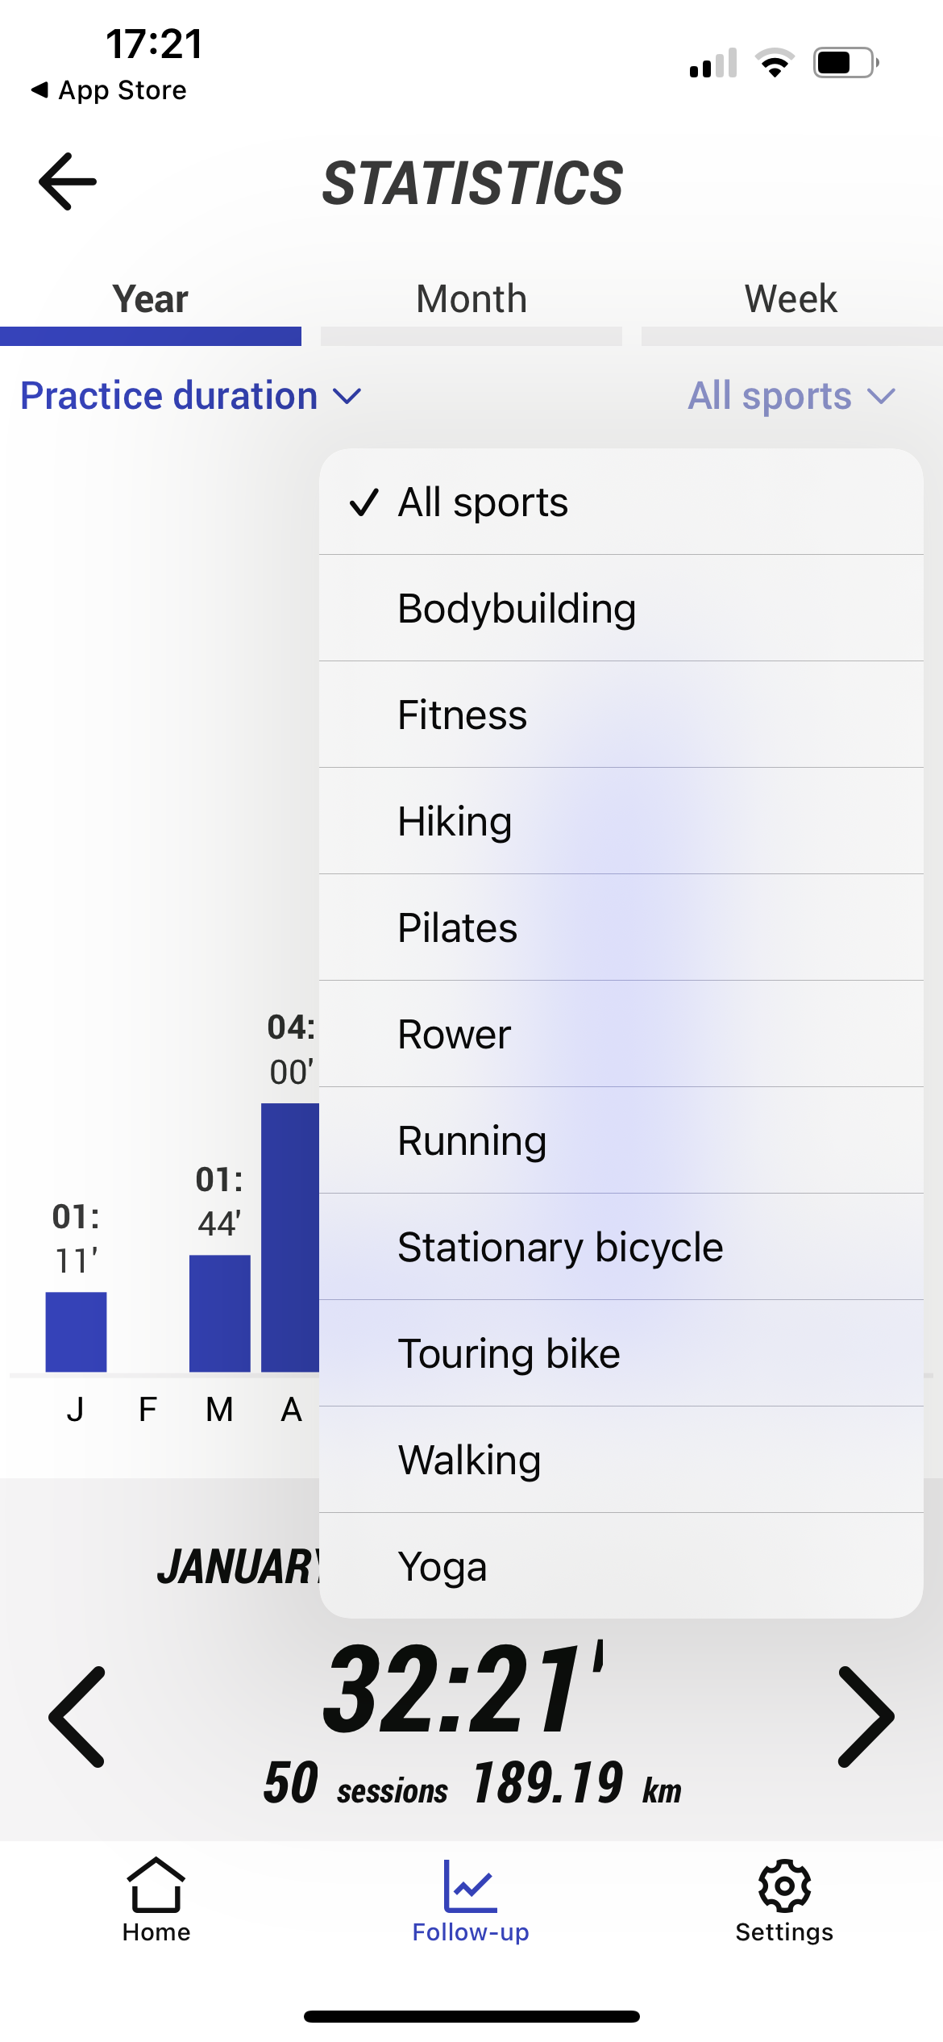Select Yoga in the sports menu
943x2042 pixels.
click(x=621, y=1566)
